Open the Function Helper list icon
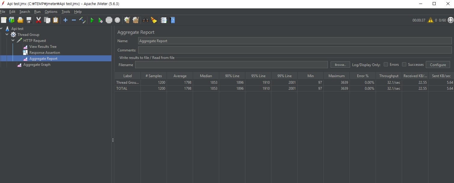This screenshot has width=454, height=183. (x=164, y=20)
